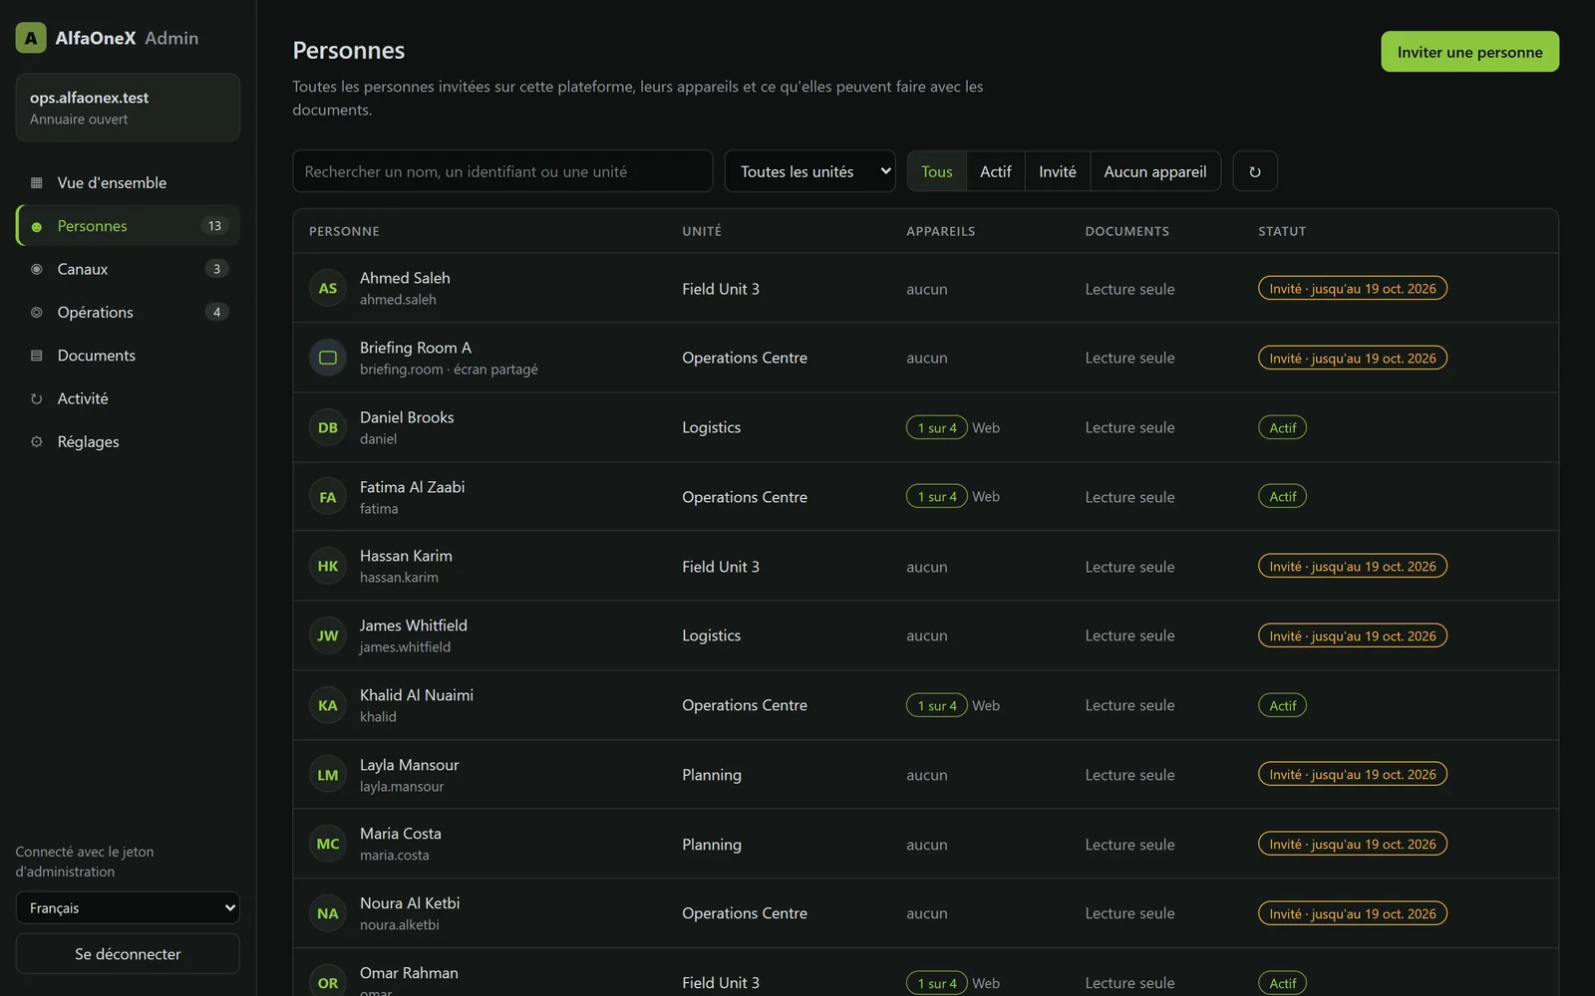Click the FA avatar for Fatima Al Zaabi
This screenshot has height=996, width=1595.
(328, 497)
